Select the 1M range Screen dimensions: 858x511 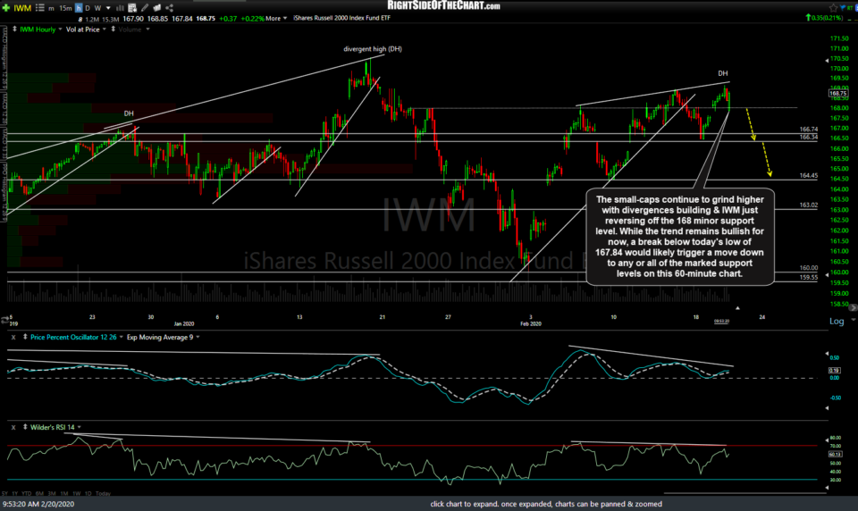pos(64,493)
